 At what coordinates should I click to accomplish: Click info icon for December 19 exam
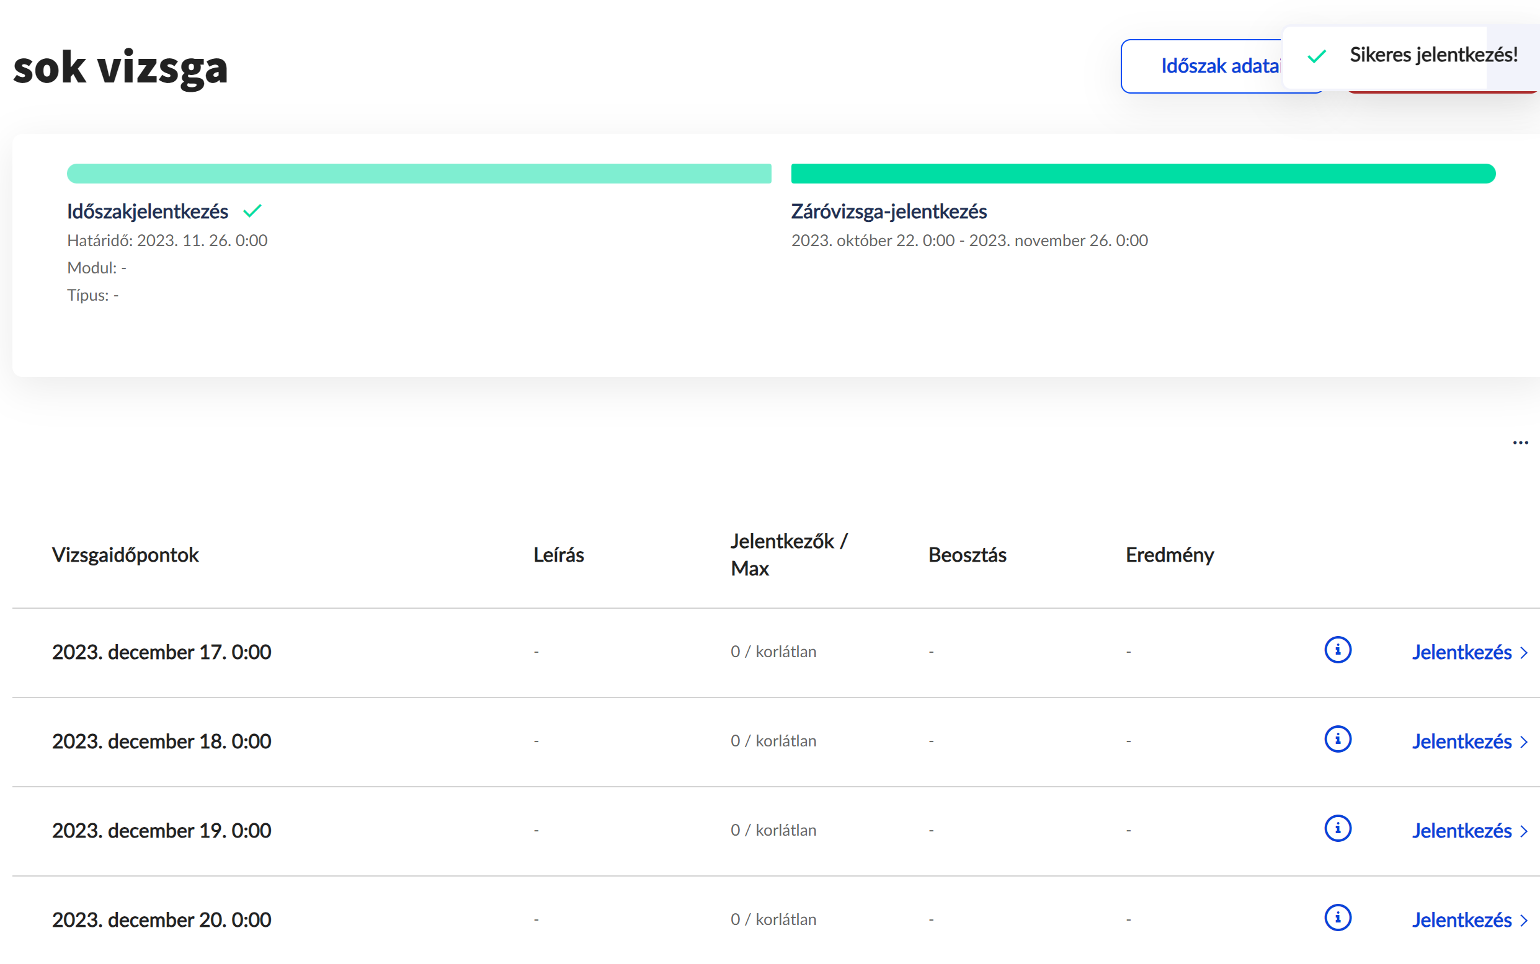point(1337,829)
